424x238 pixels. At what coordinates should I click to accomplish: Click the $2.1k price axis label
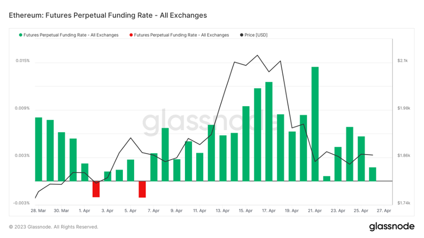click(x=403, y=61)
